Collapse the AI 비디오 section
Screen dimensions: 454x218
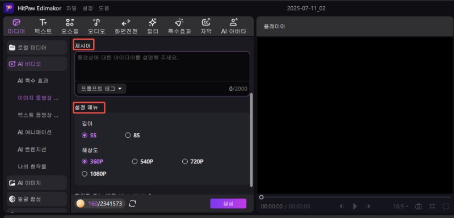(37, 64)
